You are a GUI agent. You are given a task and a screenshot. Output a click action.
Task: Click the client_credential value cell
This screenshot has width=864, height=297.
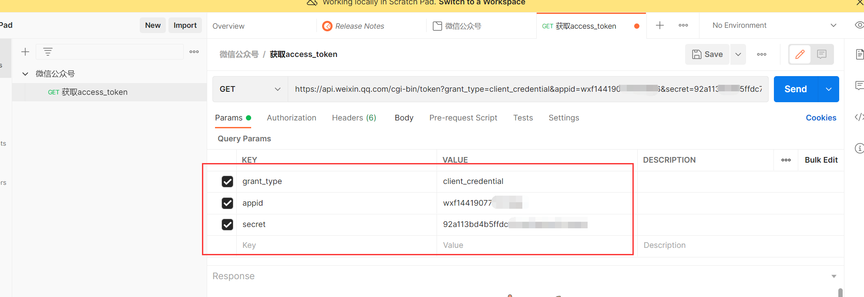(537, 181)
